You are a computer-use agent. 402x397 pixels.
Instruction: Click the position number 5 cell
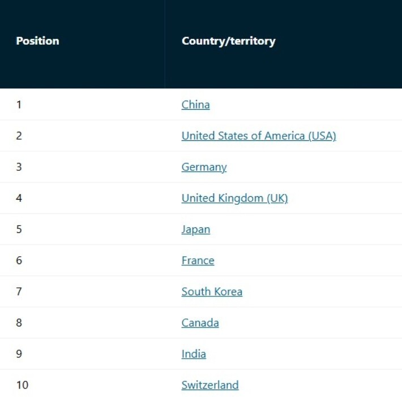19,229
